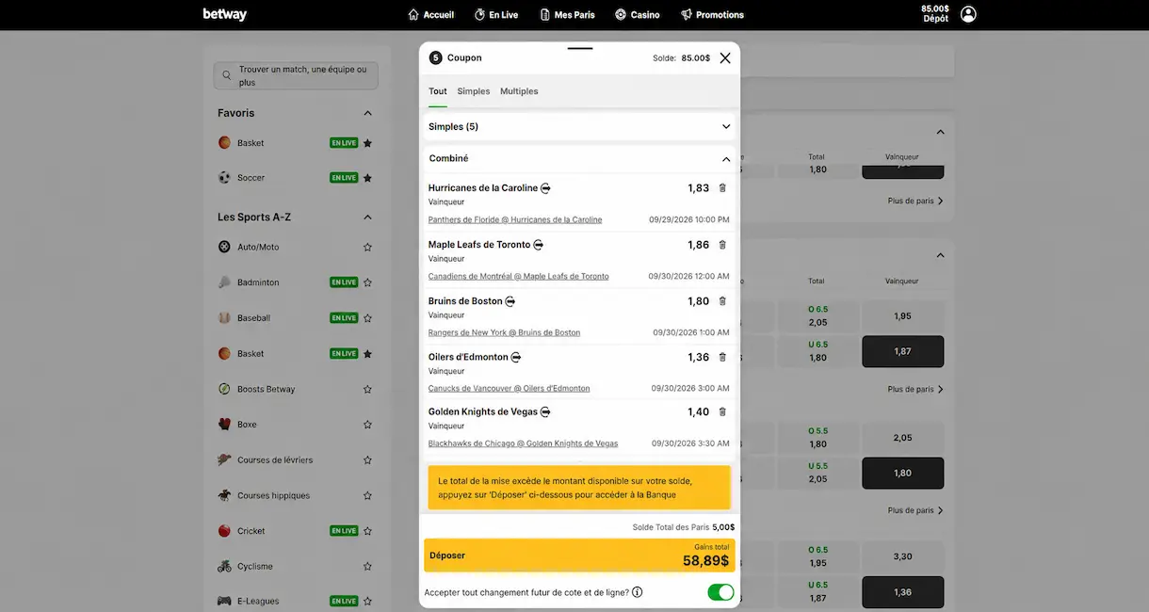Close the Coupon panel
Image resolution: width=1149 pixels, height=612 pixels.
pos(725,57)
